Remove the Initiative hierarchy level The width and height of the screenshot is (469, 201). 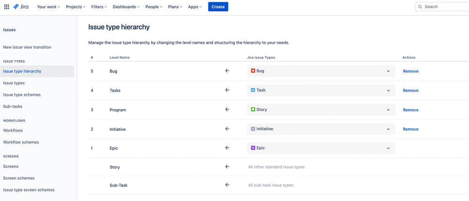click(x=410, y=129)
